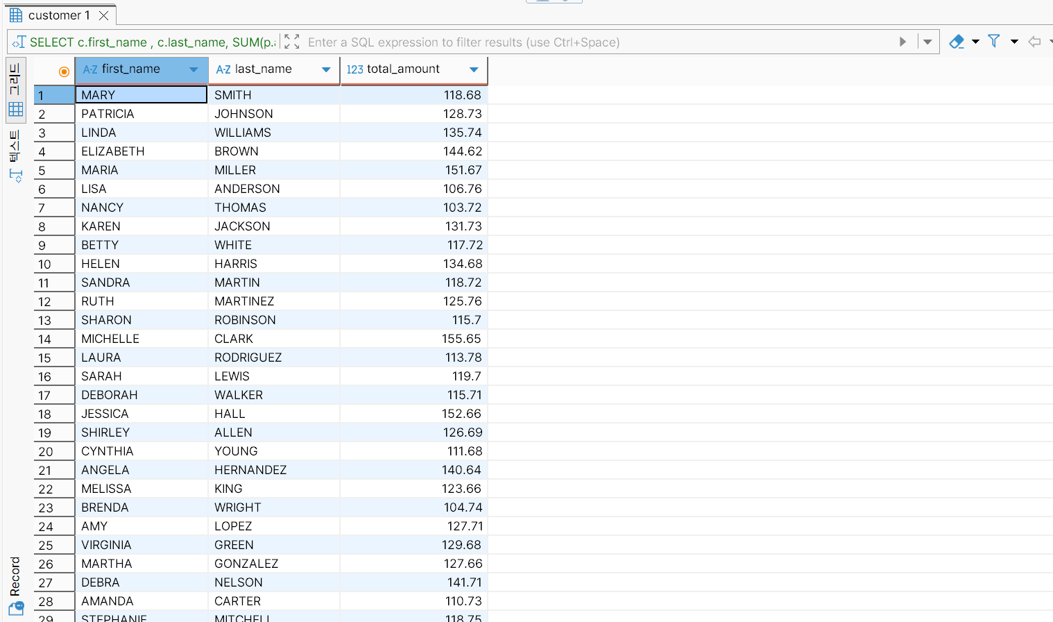The width and height of the screenshot is (1053, 622).
Task: Click the blue funnel filter icon
Action: pos(994,42)
